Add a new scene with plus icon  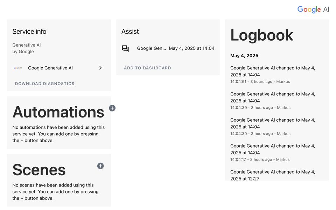coord(100,166)
